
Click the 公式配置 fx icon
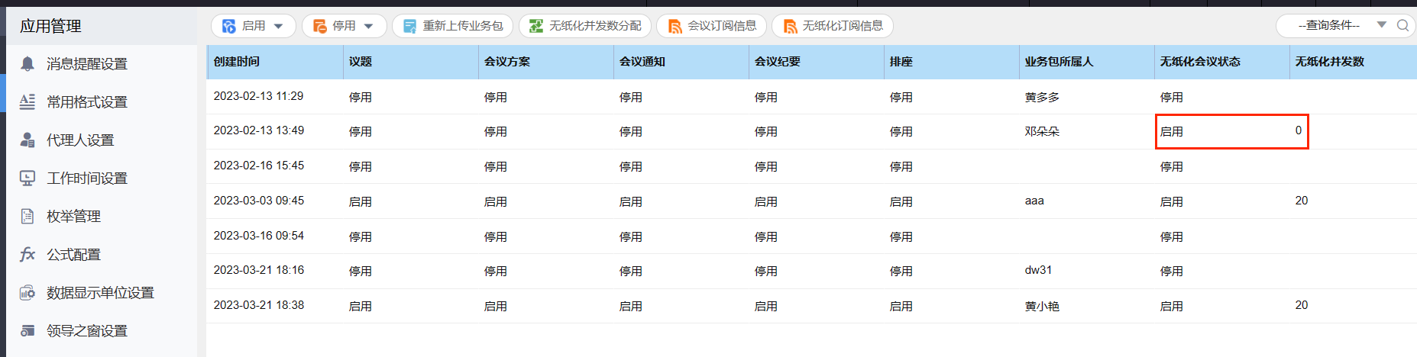coord(27,254)
